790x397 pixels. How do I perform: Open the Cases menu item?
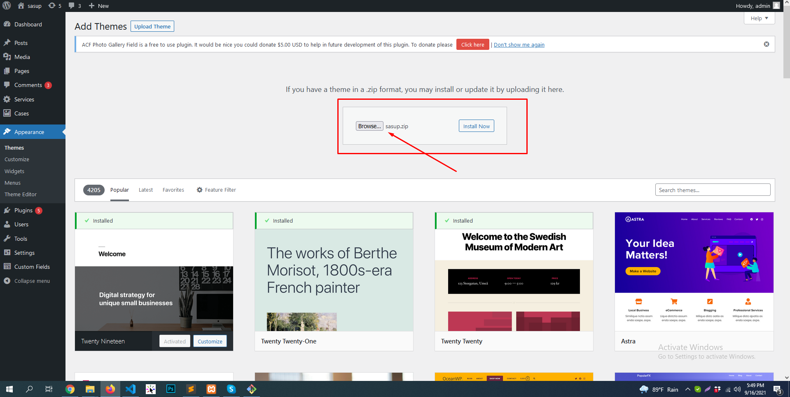click(x=21, y=113)
